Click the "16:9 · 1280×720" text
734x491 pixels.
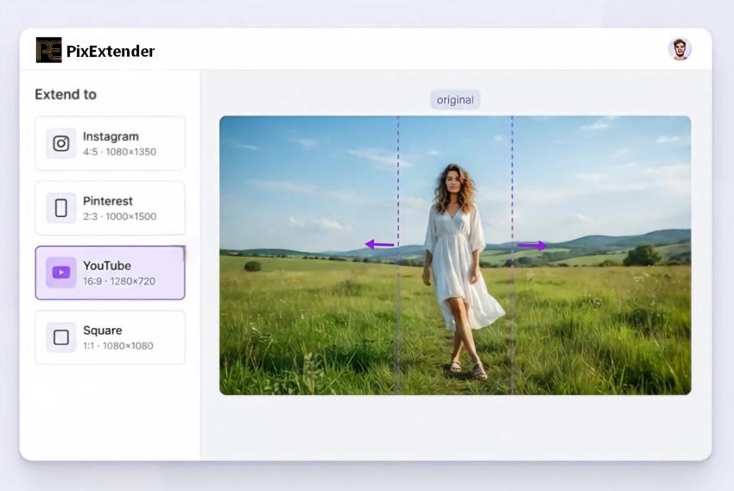(119, 281)
